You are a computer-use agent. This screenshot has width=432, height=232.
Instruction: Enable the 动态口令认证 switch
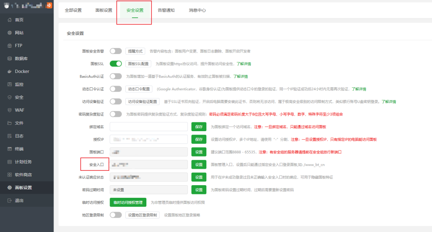point(116,89)
